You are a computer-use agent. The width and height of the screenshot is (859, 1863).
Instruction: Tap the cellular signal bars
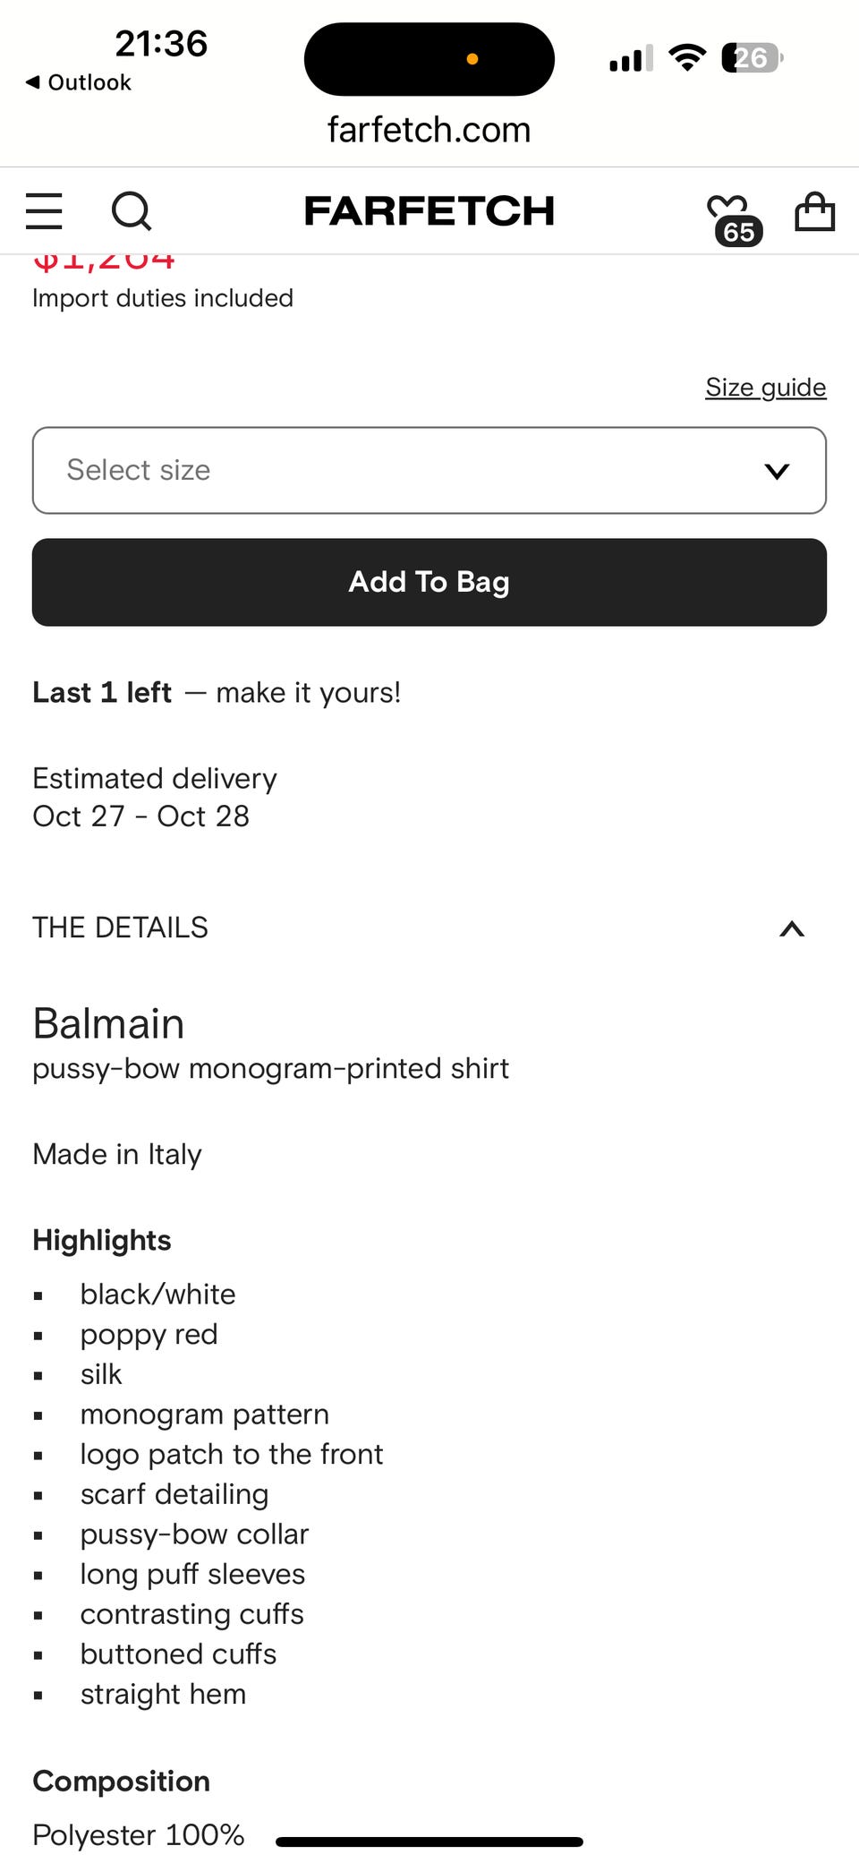point(631,59)
